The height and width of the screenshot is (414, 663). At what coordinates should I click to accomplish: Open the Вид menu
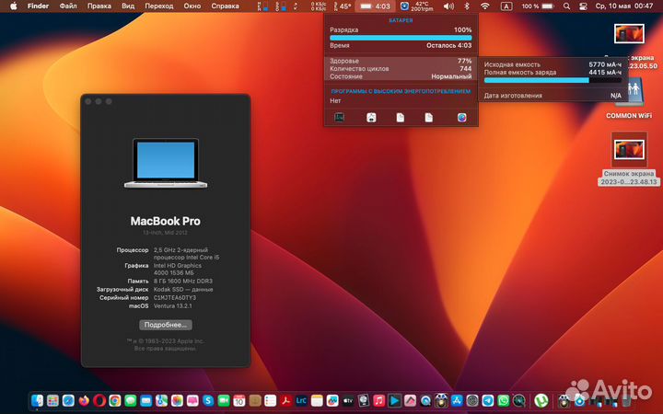coord(128,6)
